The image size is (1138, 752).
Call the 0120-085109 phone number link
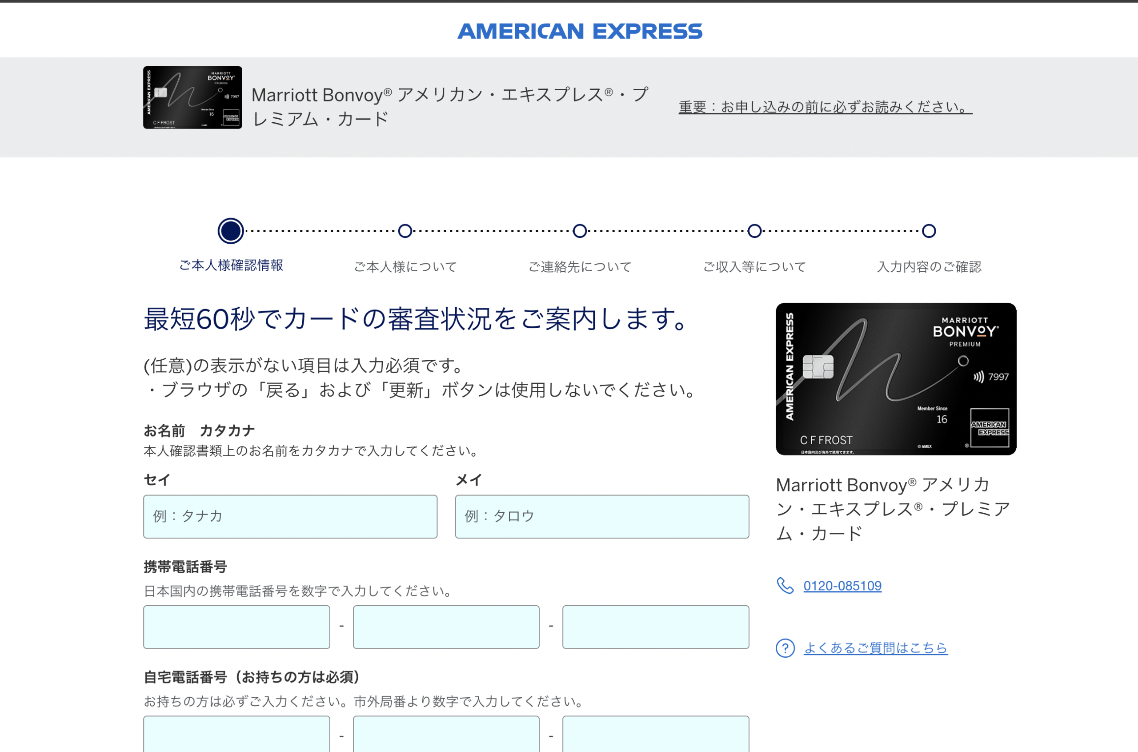(x=842, y=586)
